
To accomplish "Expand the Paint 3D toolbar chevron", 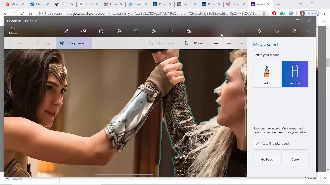I will pos(309,31).
